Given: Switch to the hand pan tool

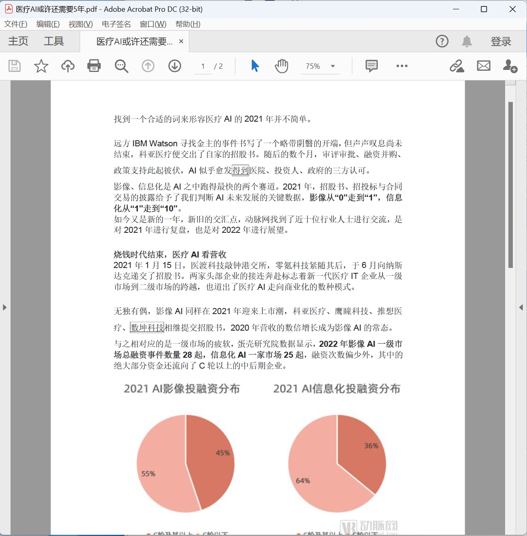Looking at the screenshot, I should pos(281,66).
